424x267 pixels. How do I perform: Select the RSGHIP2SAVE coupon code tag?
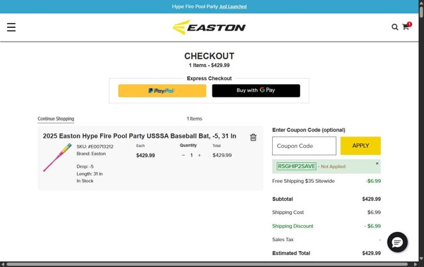[x=297, y=166]
